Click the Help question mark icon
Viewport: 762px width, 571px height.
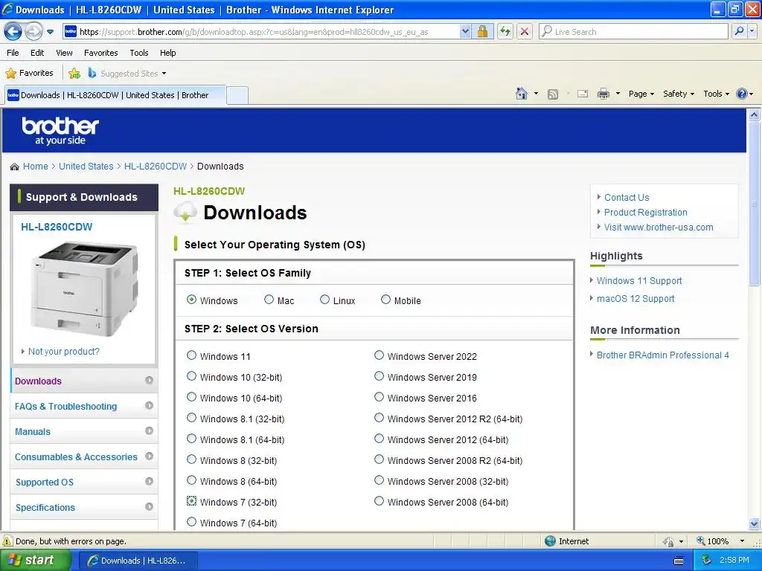(x=742, y=94)
